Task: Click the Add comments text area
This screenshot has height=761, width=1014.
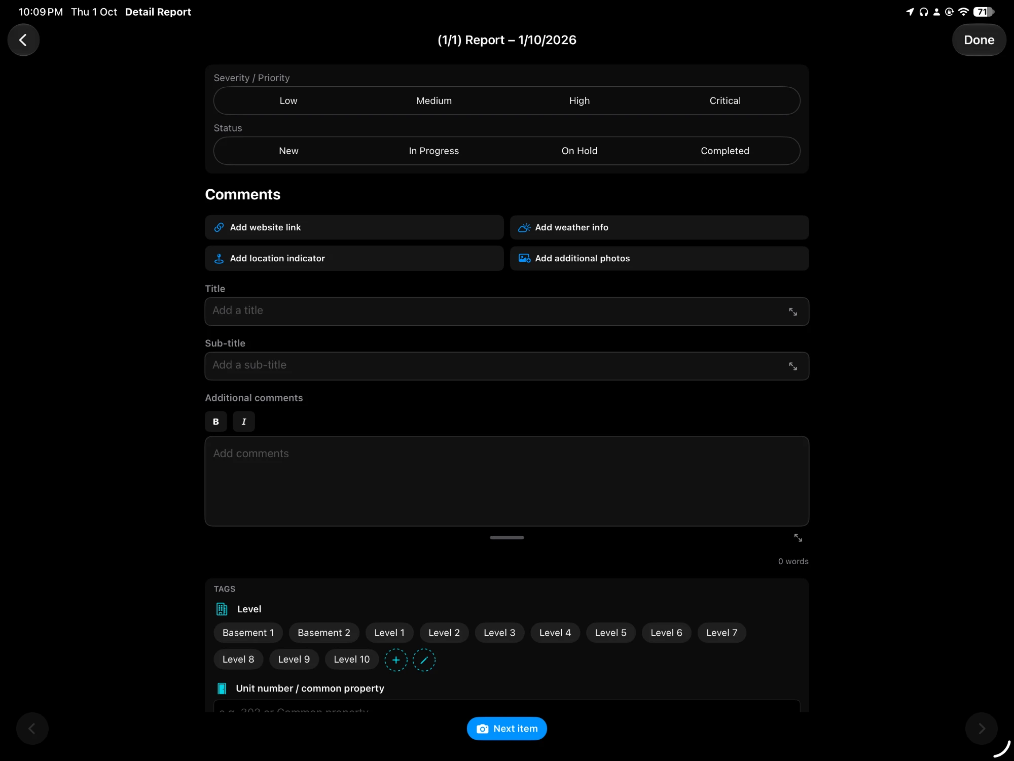Action: (x=507, y=481)
